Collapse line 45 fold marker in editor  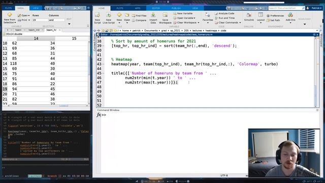pyautogui.click(x=104, y=73)
